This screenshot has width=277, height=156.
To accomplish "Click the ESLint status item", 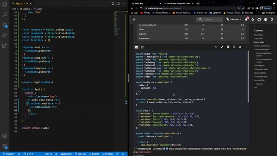I will click(x=94, y=154).
